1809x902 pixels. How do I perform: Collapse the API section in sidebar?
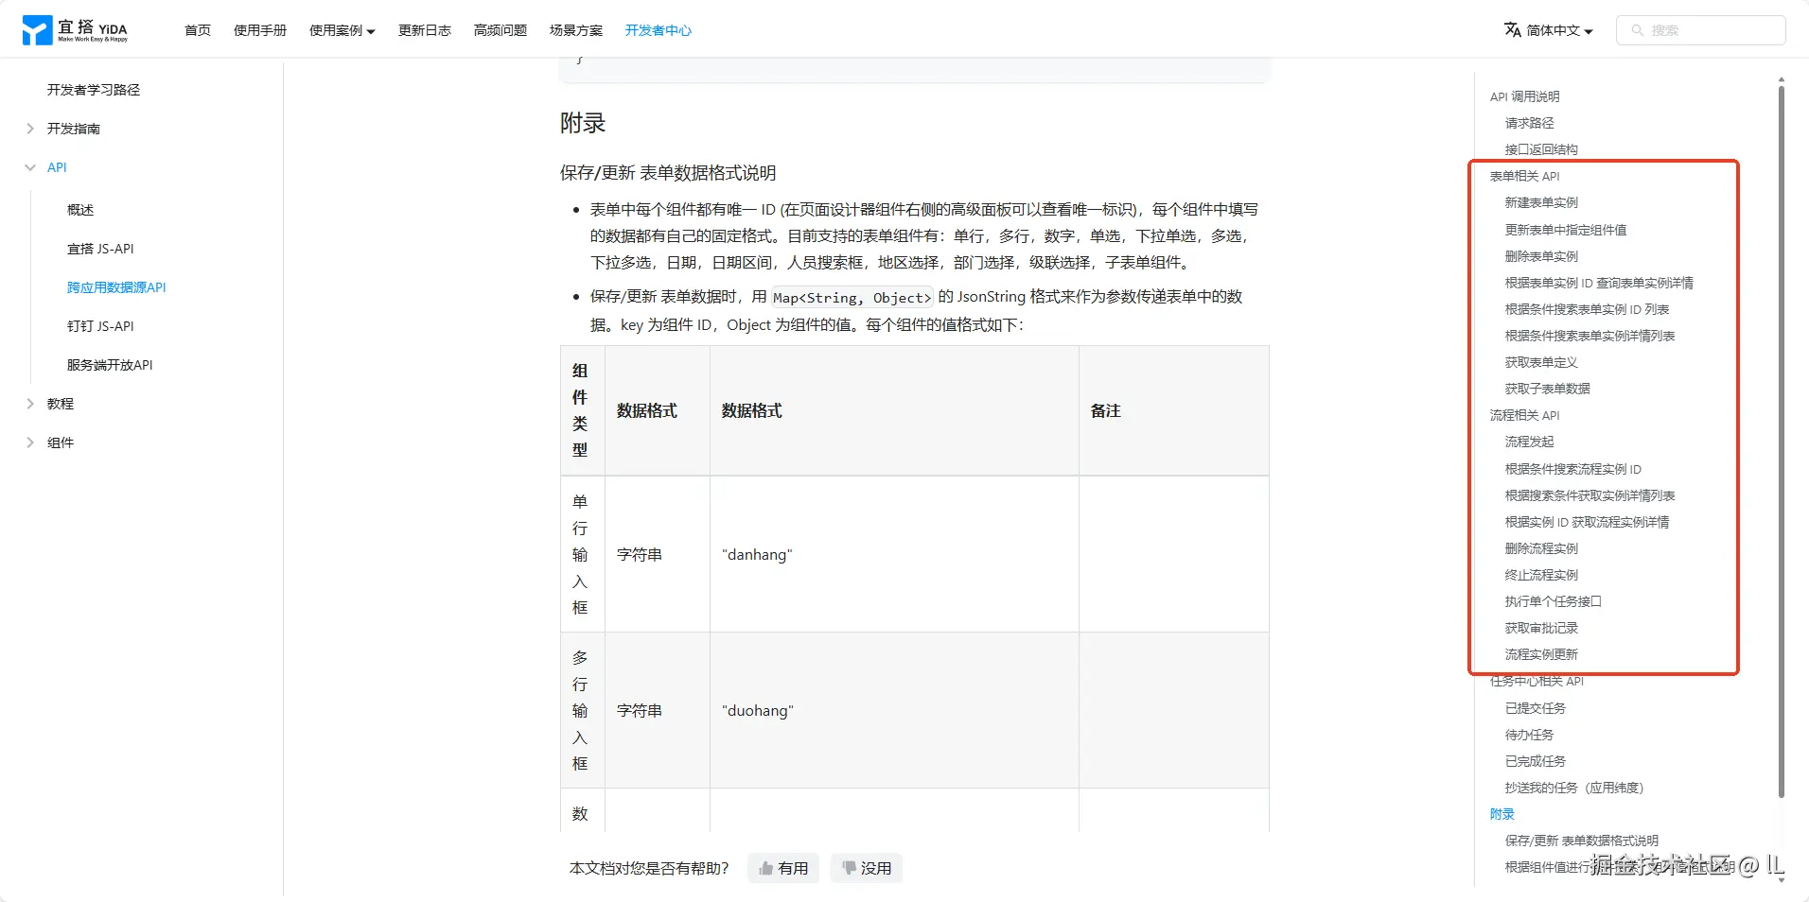pos(29,166)
